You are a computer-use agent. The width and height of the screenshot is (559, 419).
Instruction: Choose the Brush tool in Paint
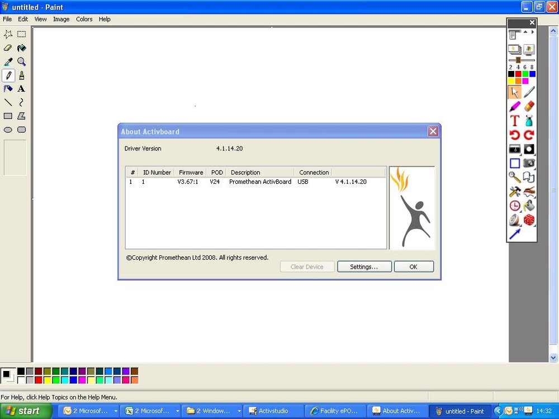[x=22, y=75]
